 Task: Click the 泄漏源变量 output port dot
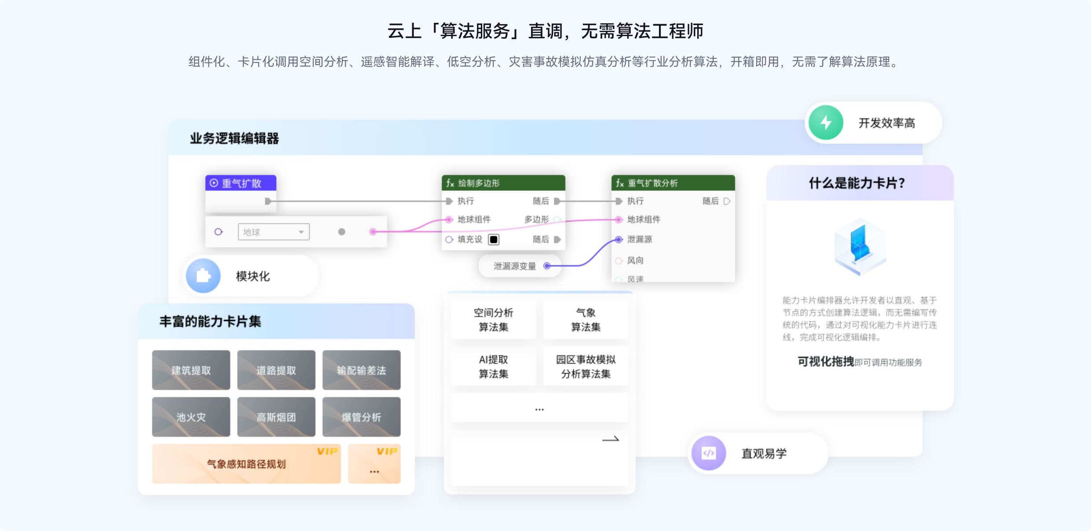tap(547, 266)
